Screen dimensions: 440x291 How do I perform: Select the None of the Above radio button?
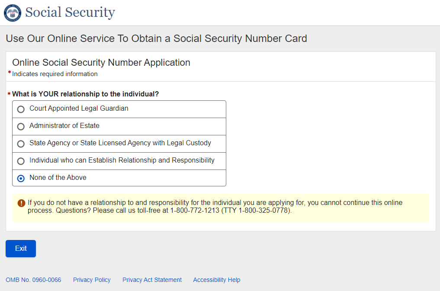pyautogui.click(x=21, y=179)
